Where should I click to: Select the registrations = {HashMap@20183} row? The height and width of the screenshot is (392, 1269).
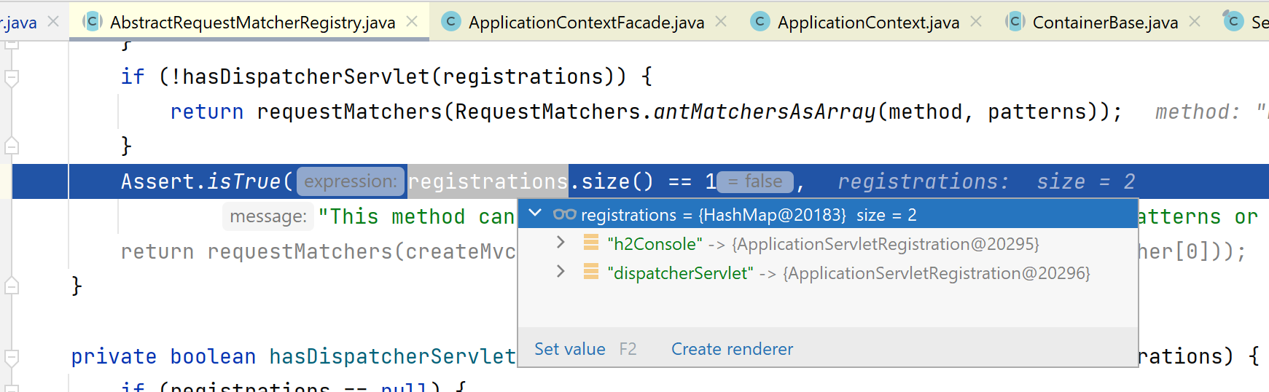[x=828, y=214]
